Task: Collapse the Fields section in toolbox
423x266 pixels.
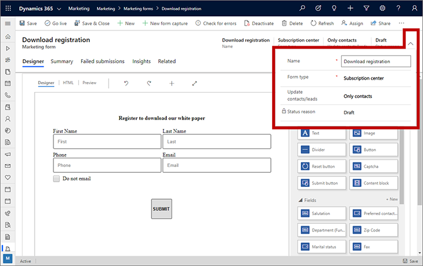Action: point(300,200)
